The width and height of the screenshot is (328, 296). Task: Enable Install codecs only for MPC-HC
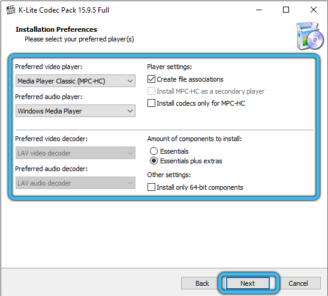click(151, 103)
